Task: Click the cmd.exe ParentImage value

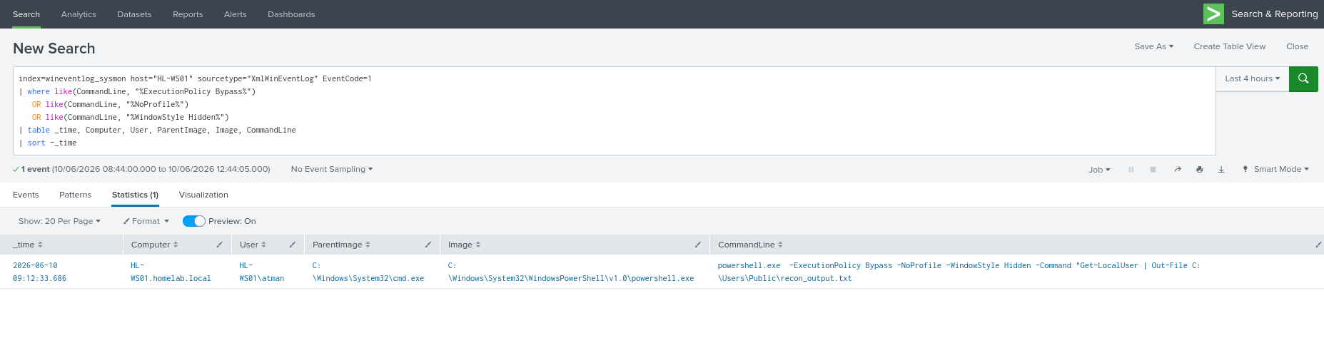Action: 368,272
